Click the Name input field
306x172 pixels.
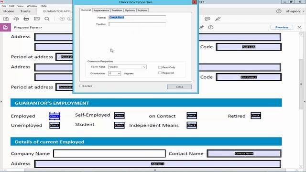click(137, 18)
